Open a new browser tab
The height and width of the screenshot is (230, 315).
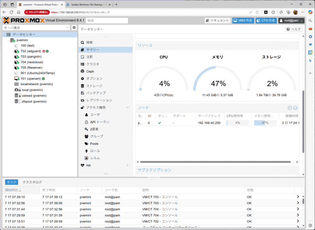coord(116,4)
